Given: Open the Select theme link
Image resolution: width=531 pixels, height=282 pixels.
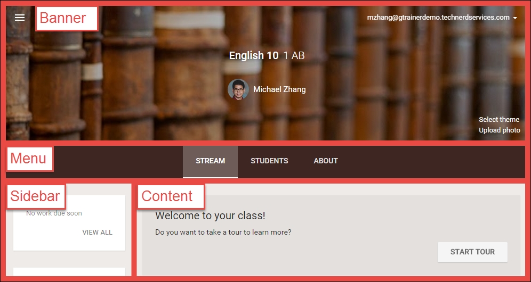Looking at the screenshot, I should coord(499,119).
